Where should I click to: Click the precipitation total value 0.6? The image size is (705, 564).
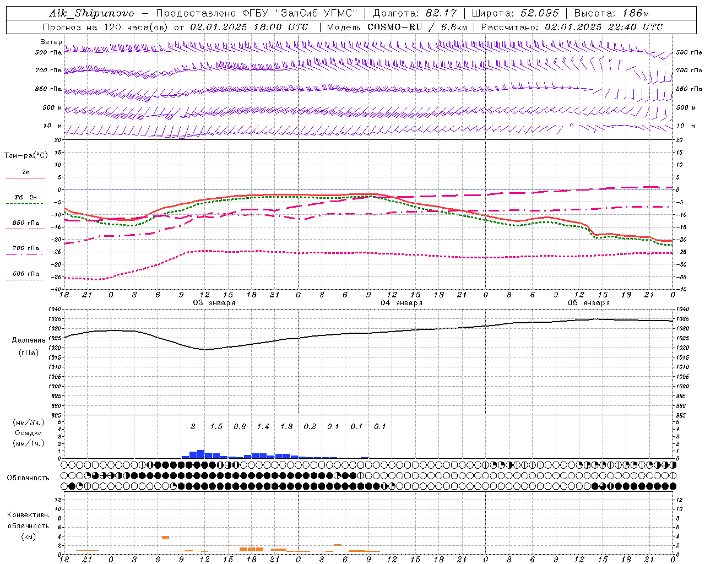click(240, 427)
